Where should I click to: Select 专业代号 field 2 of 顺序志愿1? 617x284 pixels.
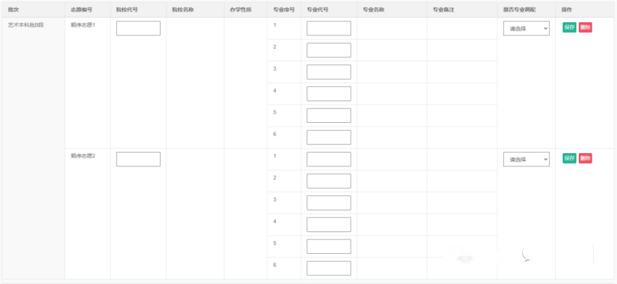point(329,50)
